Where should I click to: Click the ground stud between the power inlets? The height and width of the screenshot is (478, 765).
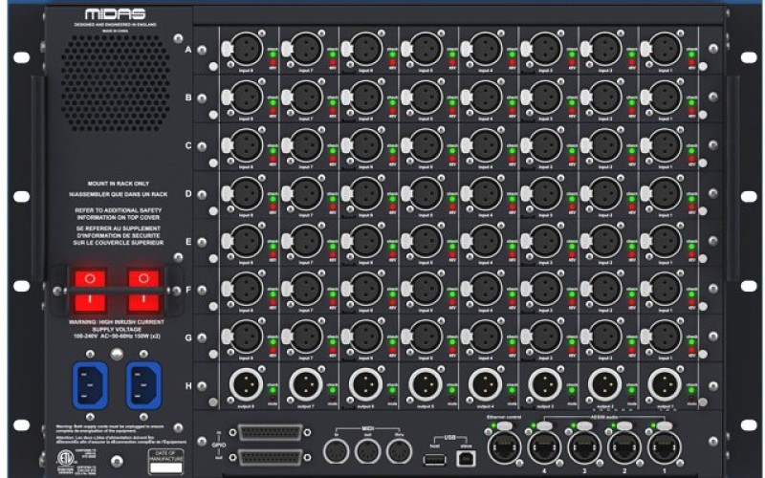coord(117,354)
